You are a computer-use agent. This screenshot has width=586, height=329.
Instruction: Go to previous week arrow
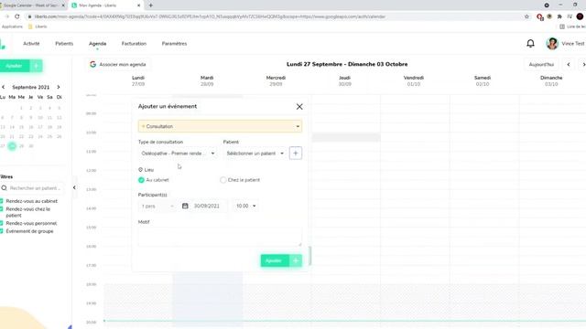569,64
